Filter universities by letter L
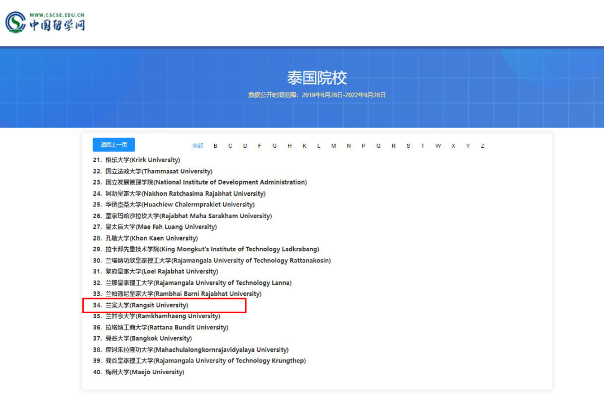 click(319, 145)
